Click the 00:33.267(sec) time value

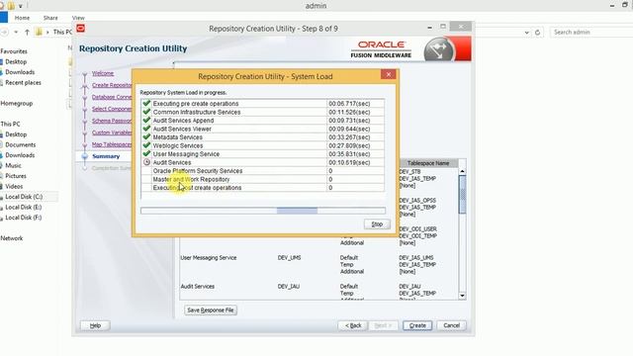(349, 137)
